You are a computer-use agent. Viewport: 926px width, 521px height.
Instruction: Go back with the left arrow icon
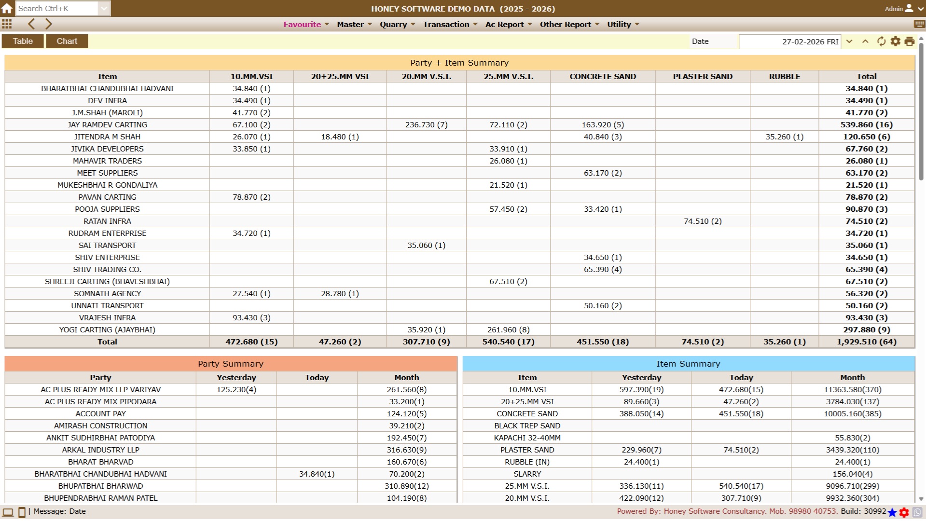(31, 24)
